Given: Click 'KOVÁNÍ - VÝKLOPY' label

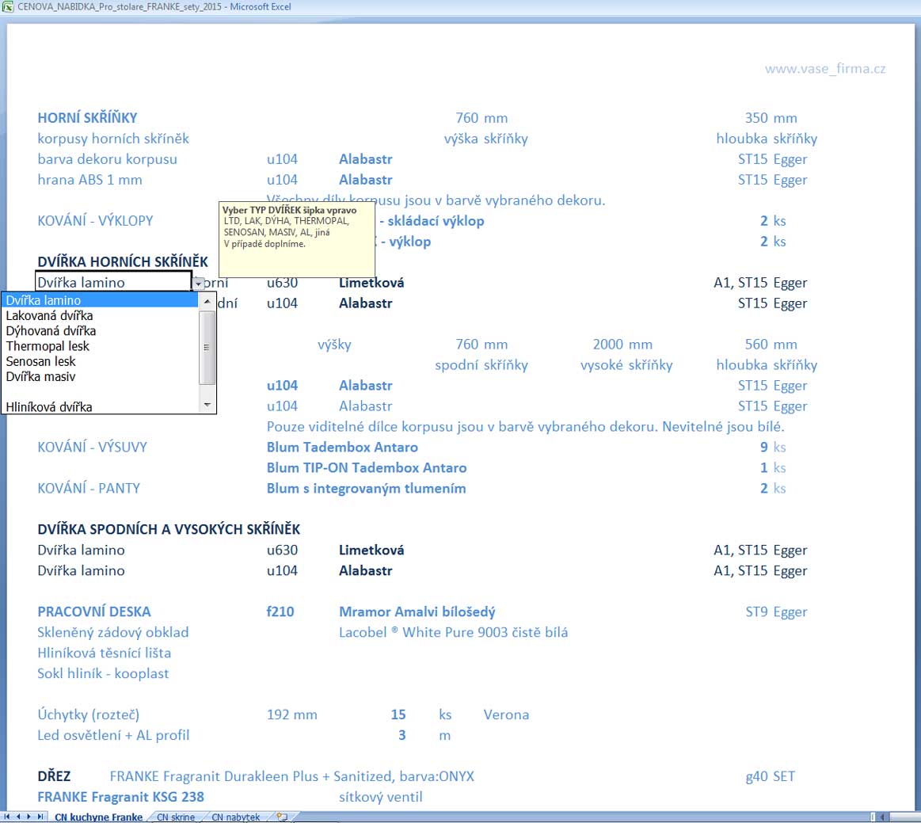Looking at the screenshot, I should tap(95, 221).
